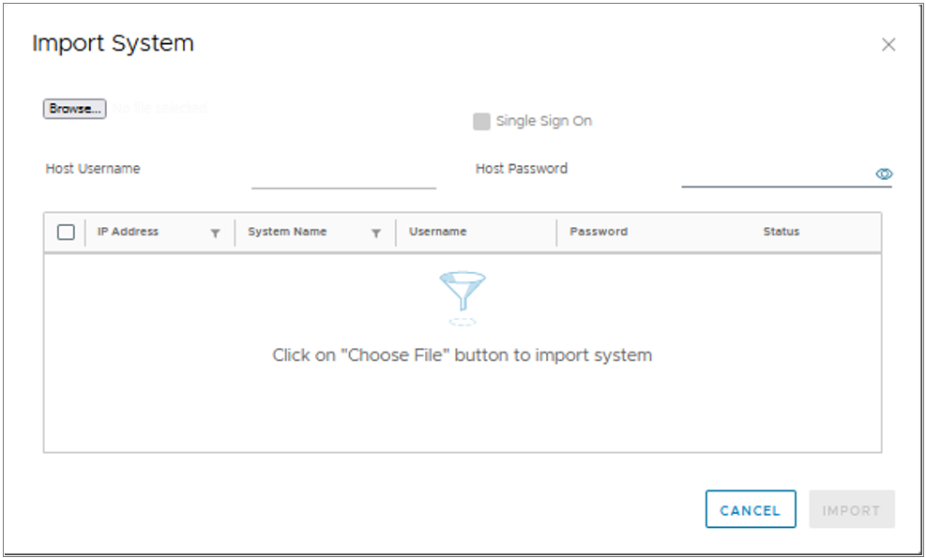Click the Status column header

tap(781, 232)
